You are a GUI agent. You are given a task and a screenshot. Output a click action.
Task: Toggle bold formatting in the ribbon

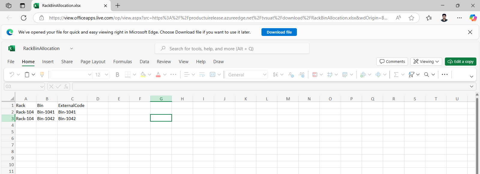117,75
